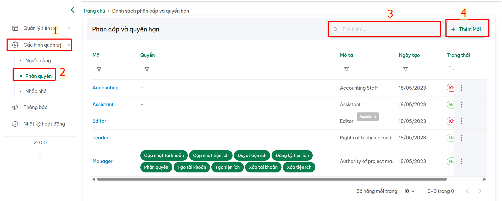The width and height of the screenshot is (502, 201).
Task: Expand the Quản lý tiện ích menu chevron
Action: 68,28
